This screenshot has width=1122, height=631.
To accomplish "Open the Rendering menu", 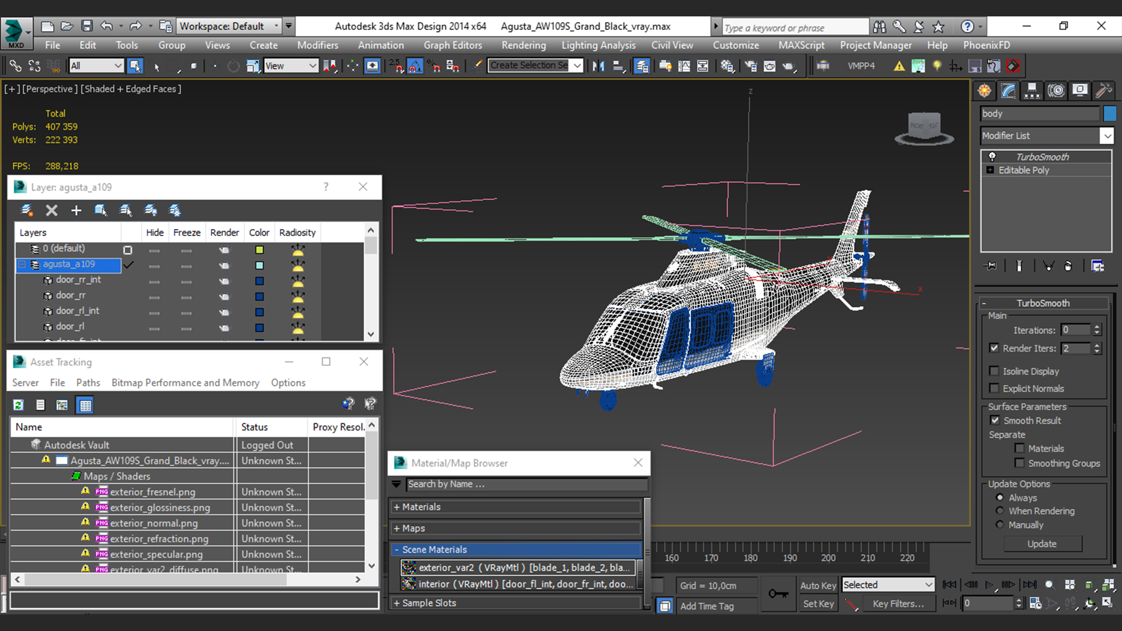I will click(x=523, y=45).
